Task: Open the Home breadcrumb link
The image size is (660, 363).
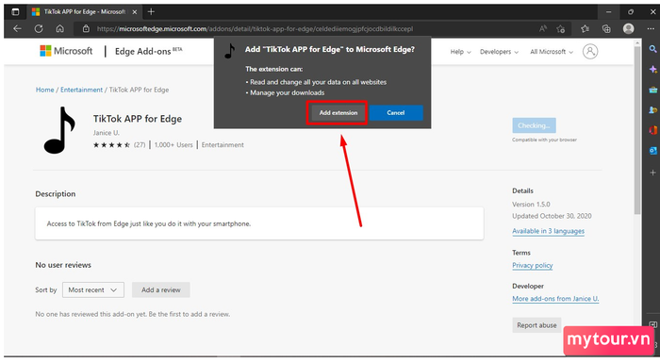Action: pos(44,90)
